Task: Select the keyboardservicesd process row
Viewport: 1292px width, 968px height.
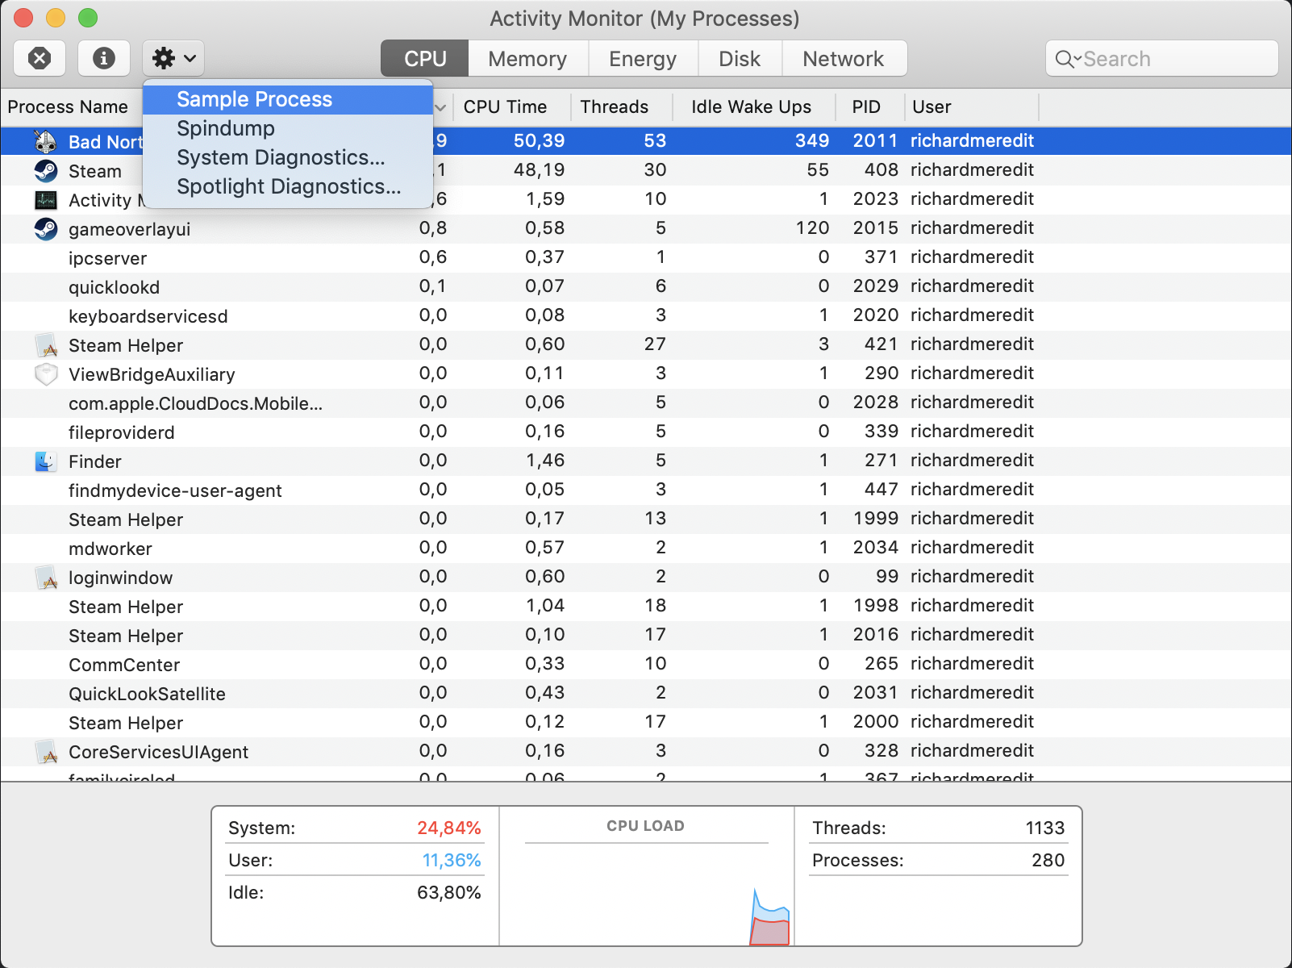Action: [x=646, y=315]
